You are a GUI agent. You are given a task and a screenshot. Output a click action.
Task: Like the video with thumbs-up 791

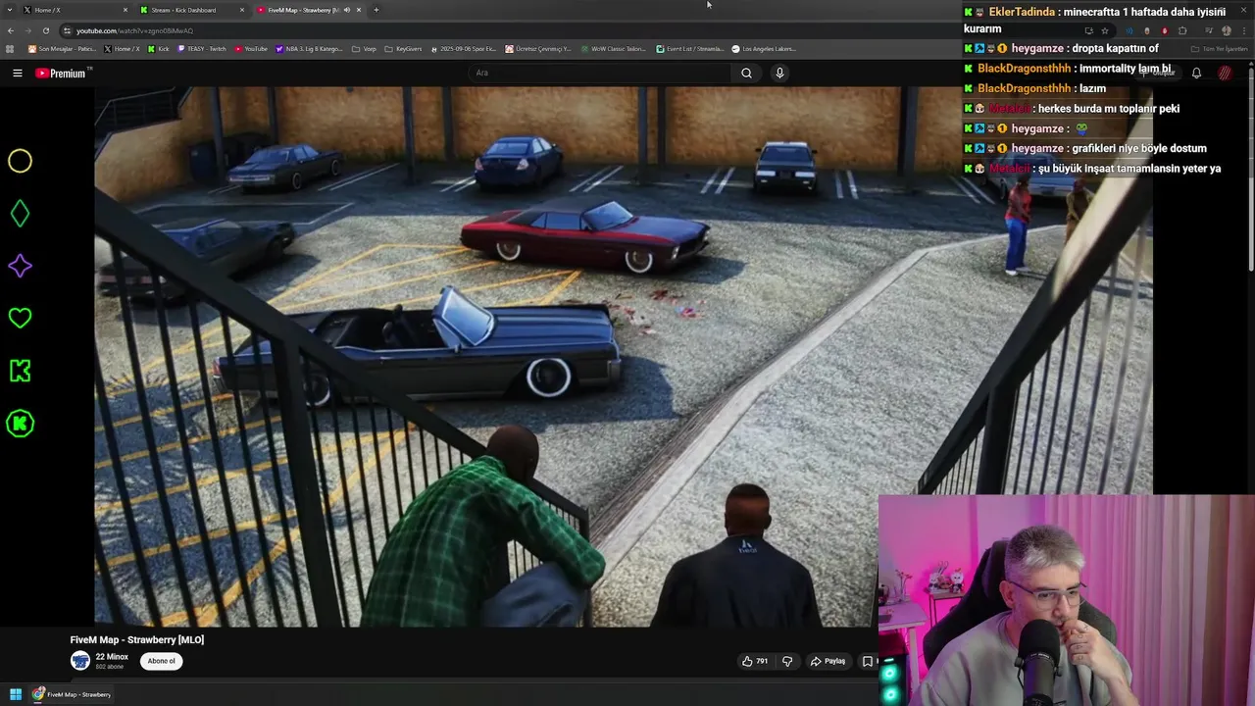[754, 661]
